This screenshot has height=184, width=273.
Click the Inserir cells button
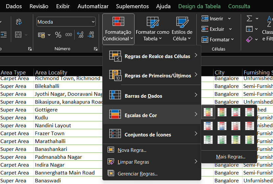[x=212, y=19]
